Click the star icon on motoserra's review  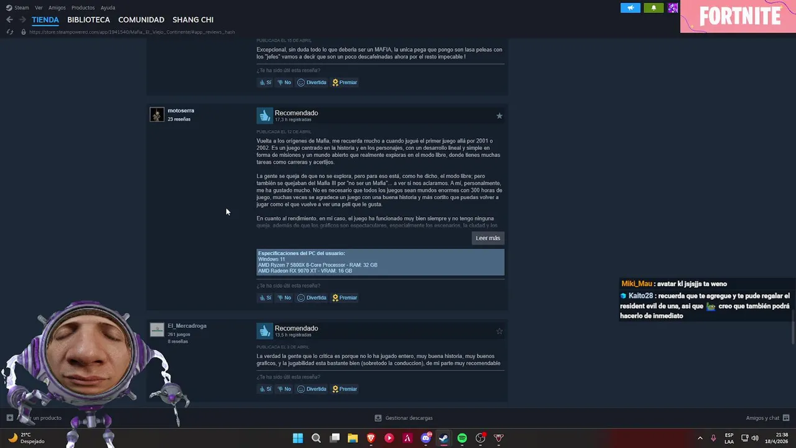[499, 116]
